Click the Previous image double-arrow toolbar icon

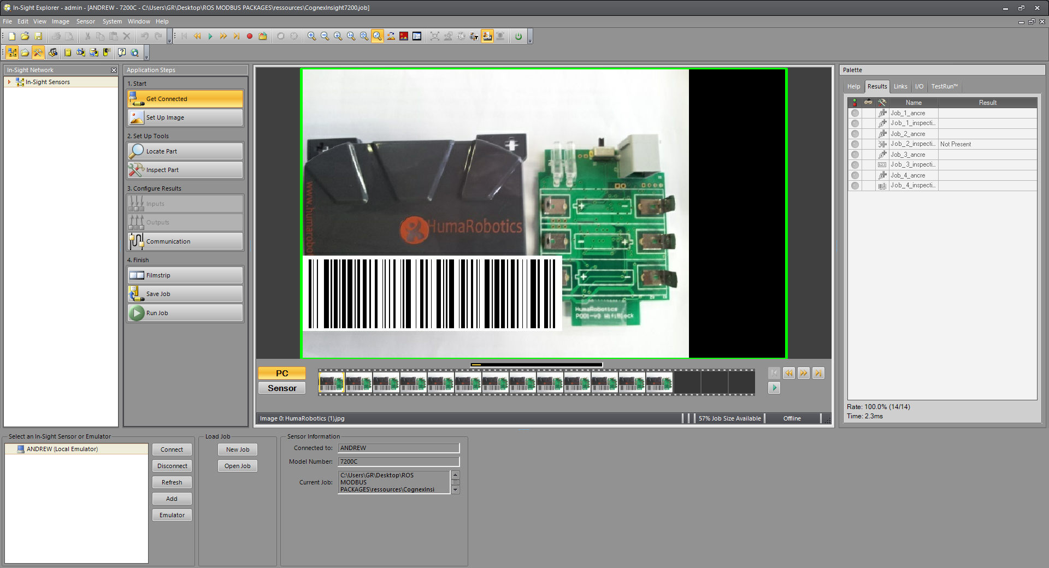tap(197, 36)
